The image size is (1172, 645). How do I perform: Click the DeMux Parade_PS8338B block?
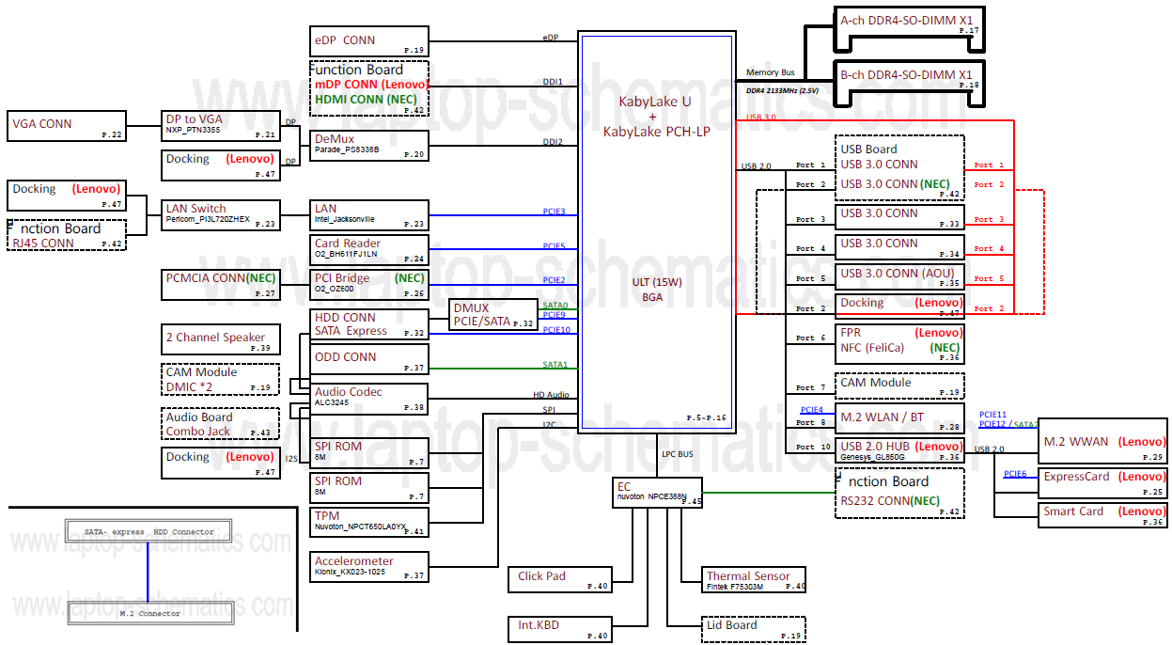pyautogui.click(x=369, y=145)
